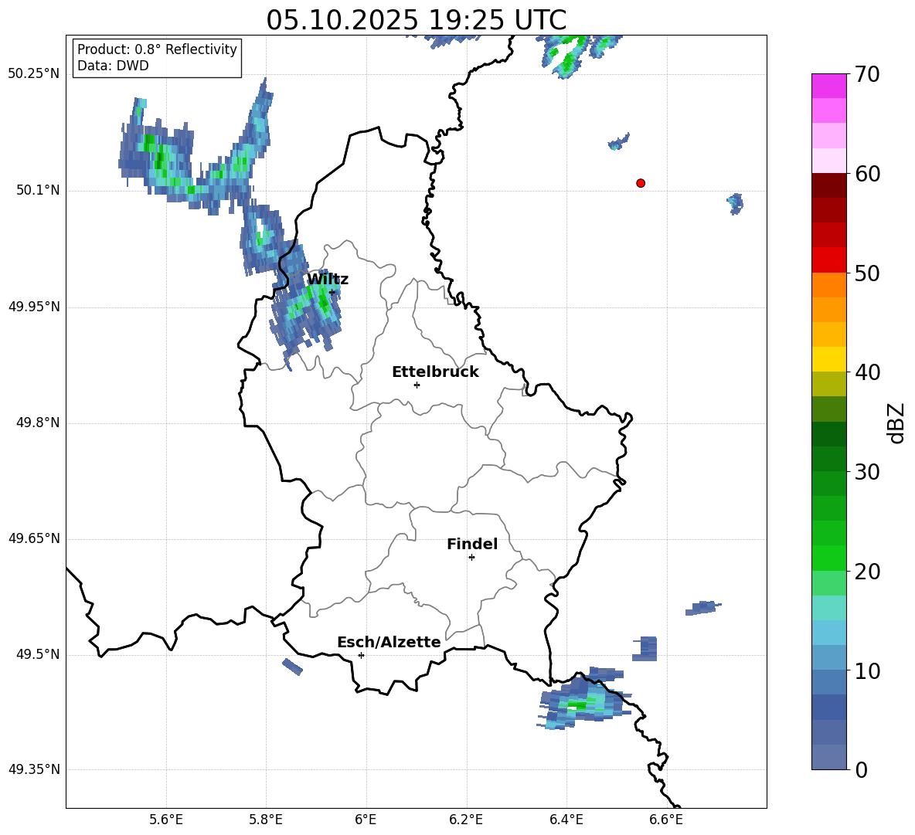The image size is (915, 835).
Task: Click the Esch/Alzette city label
Action: tap(388, 643)
